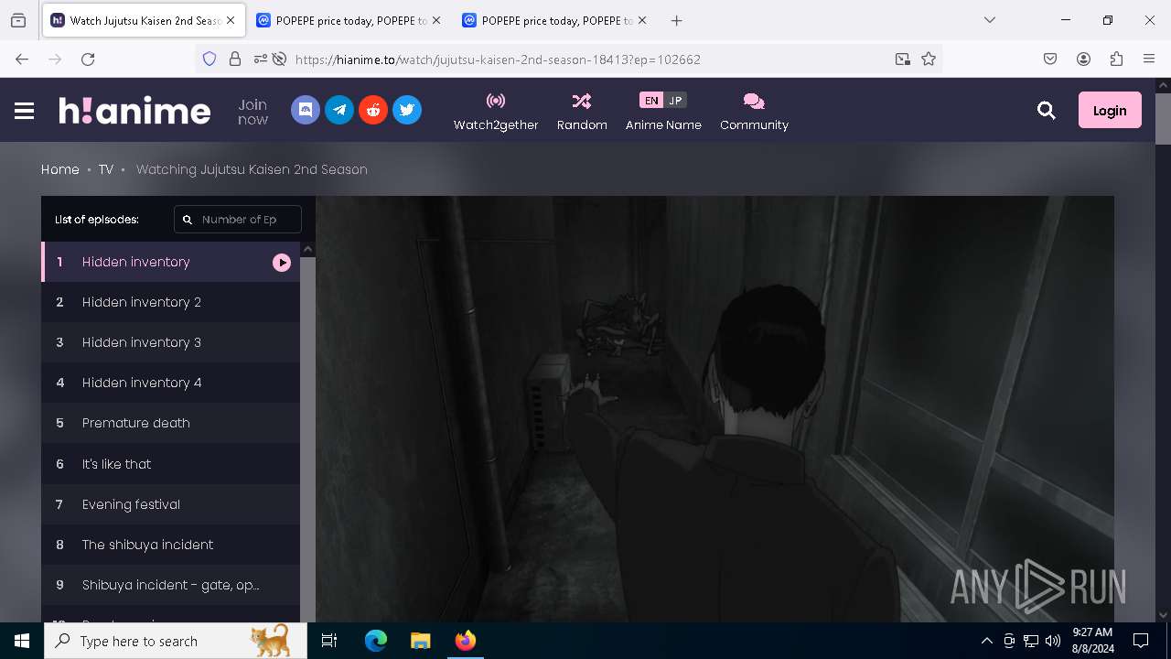Click the video player area
Screen dimensions: 1171x659
click(714, 409)
